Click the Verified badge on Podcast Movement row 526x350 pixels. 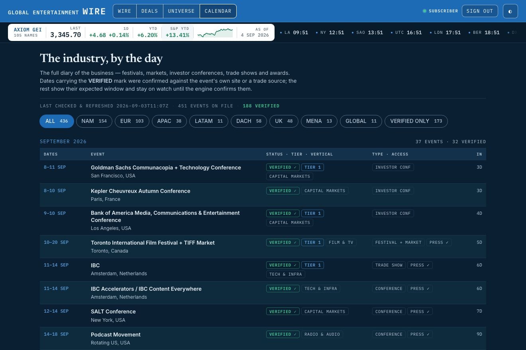coord(283,334)
